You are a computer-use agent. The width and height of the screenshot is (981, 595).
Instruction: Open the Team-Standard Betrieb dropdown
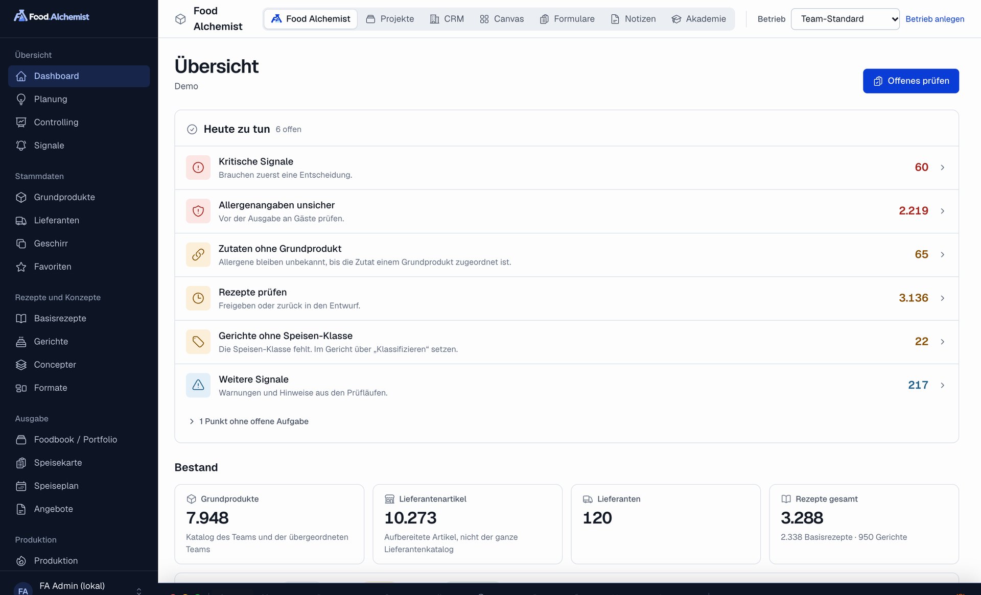tap(845, 19)
